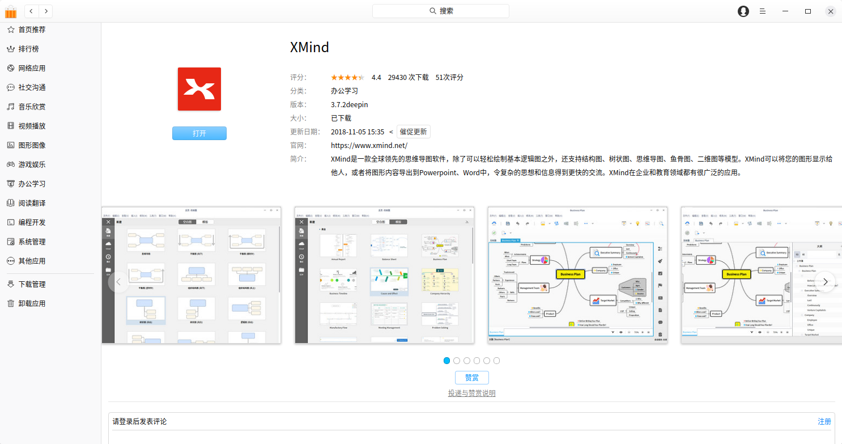The image size is (842, 444).
Task: Open the hamburger main menu
Action: pos(763,11)
